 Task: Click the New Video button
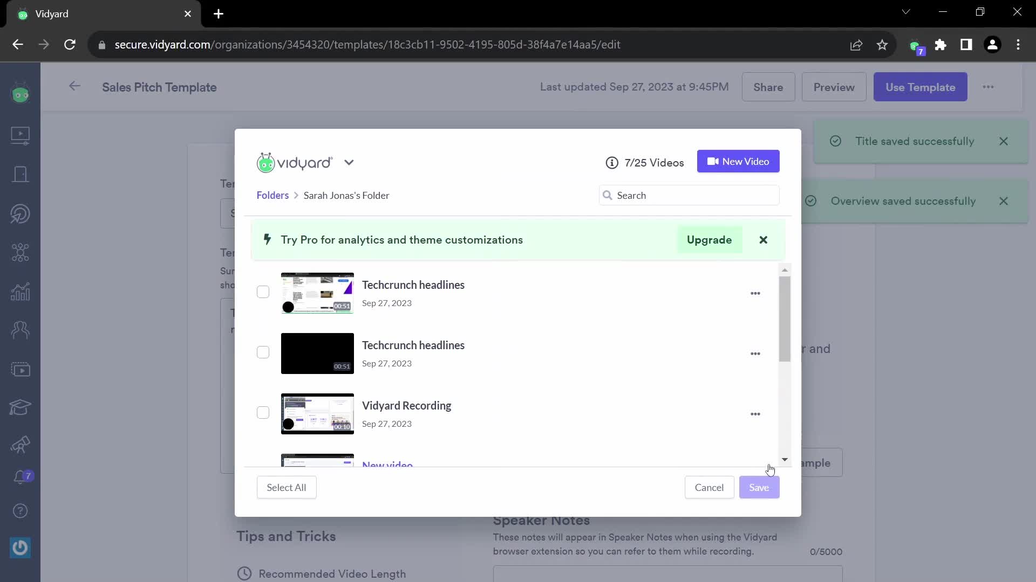tap(738, 161)
